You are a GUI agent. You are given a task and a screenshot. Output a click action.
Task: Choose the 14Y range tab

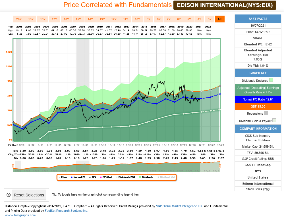click(x=90, y=19)
